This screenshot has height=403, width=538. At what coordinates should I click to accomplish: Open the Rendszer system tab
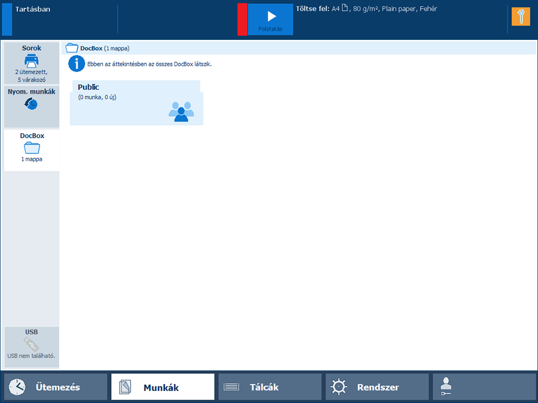[377, 387]
